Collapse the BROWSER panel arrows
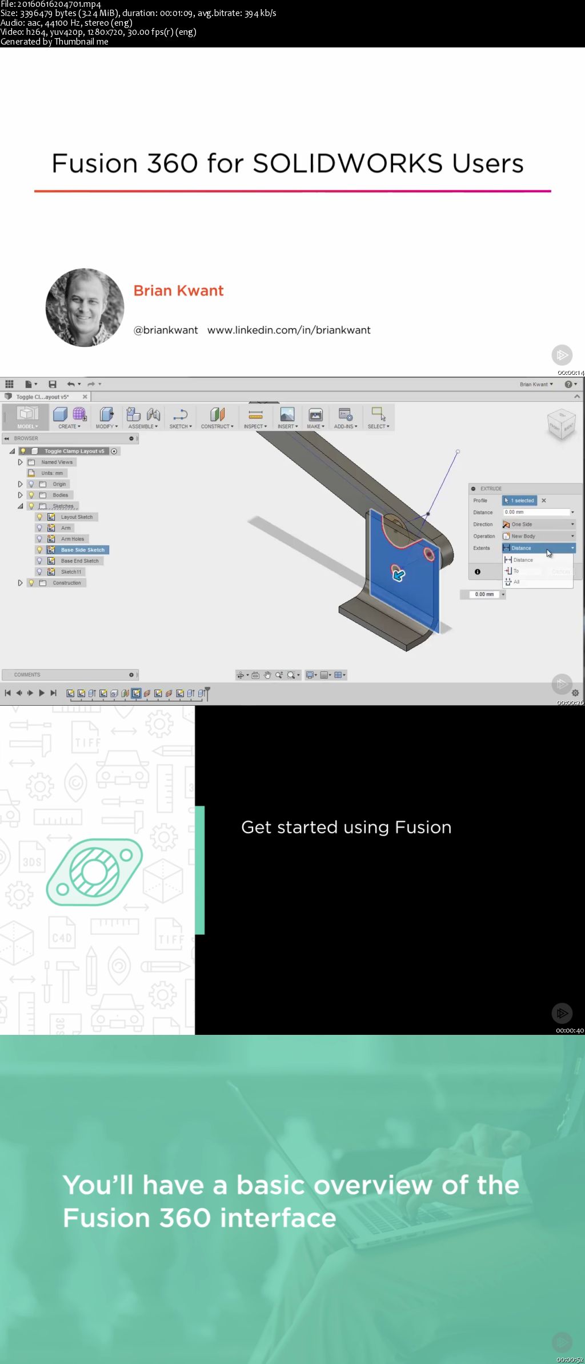The width and height of the screenshot is (585, 1364). (7, 438)
